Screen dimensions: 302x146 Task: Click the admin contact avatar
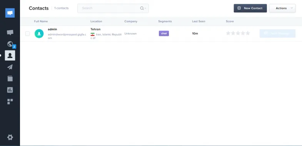point(39,34)
